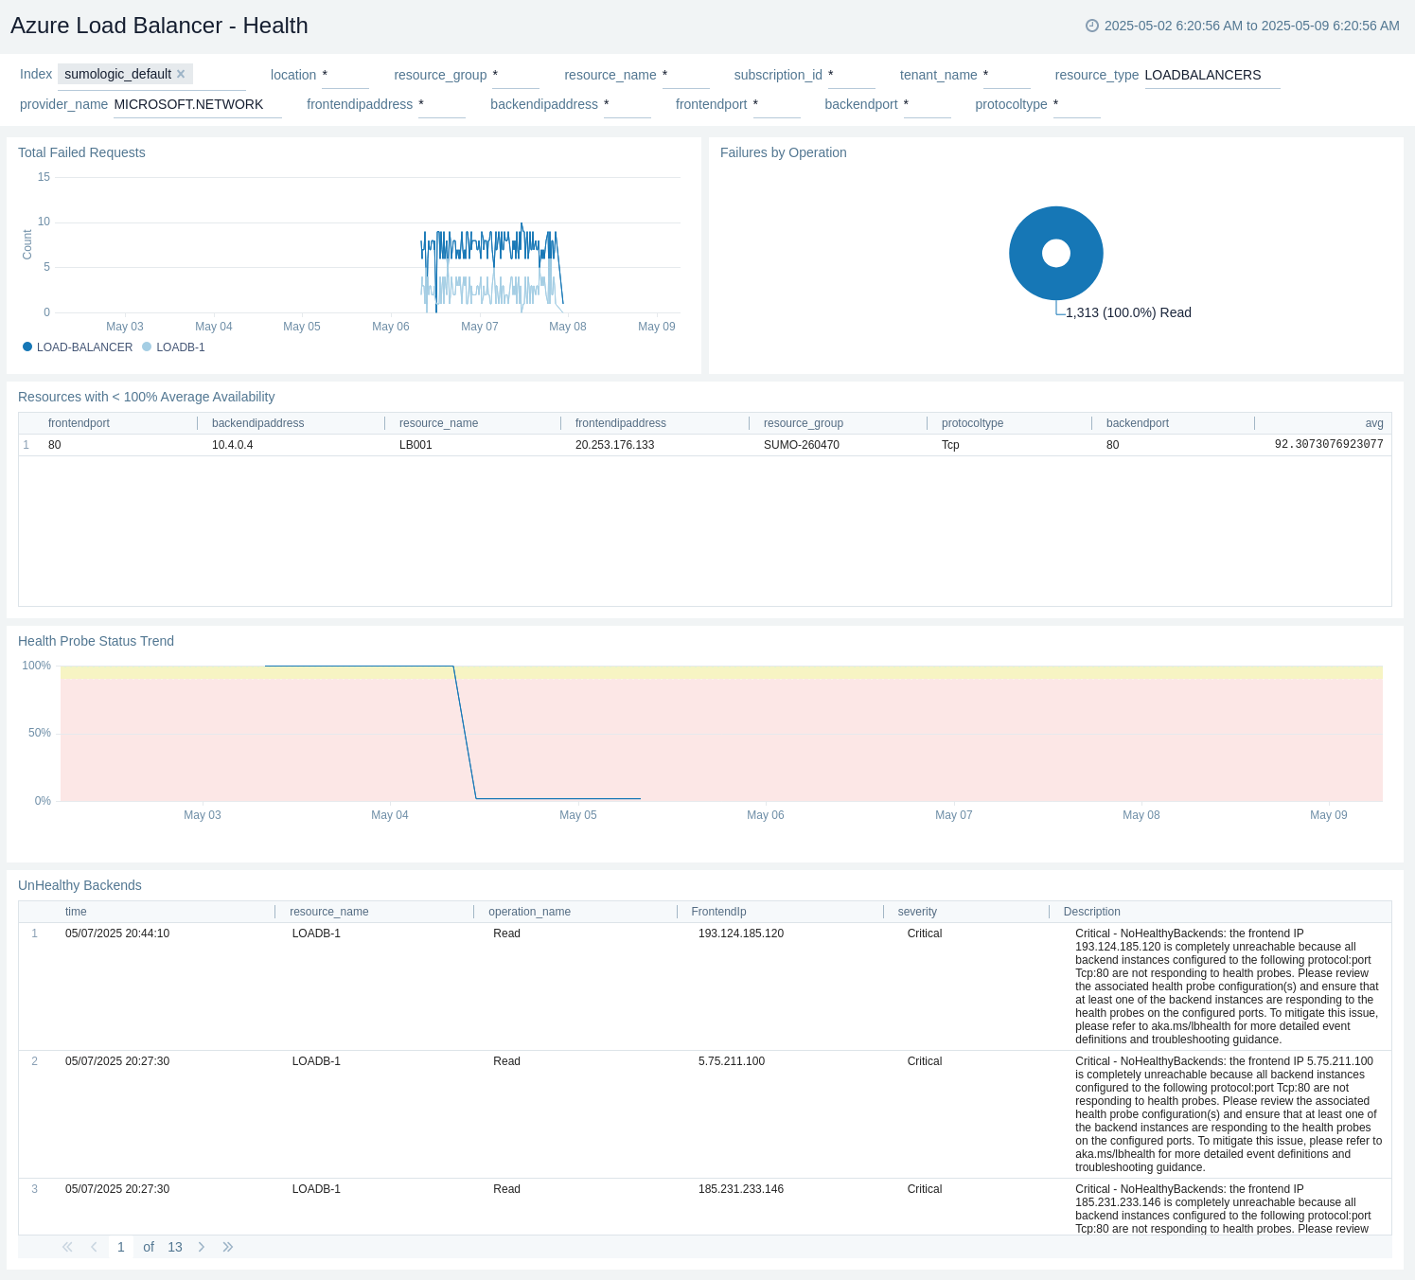Edit the resource_group filter field

coord(516,75)
